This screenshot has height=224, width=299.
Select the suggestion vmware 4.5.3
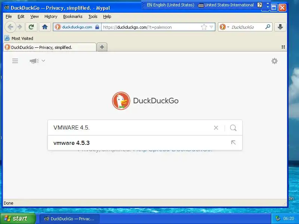click(x=145, y=143)
